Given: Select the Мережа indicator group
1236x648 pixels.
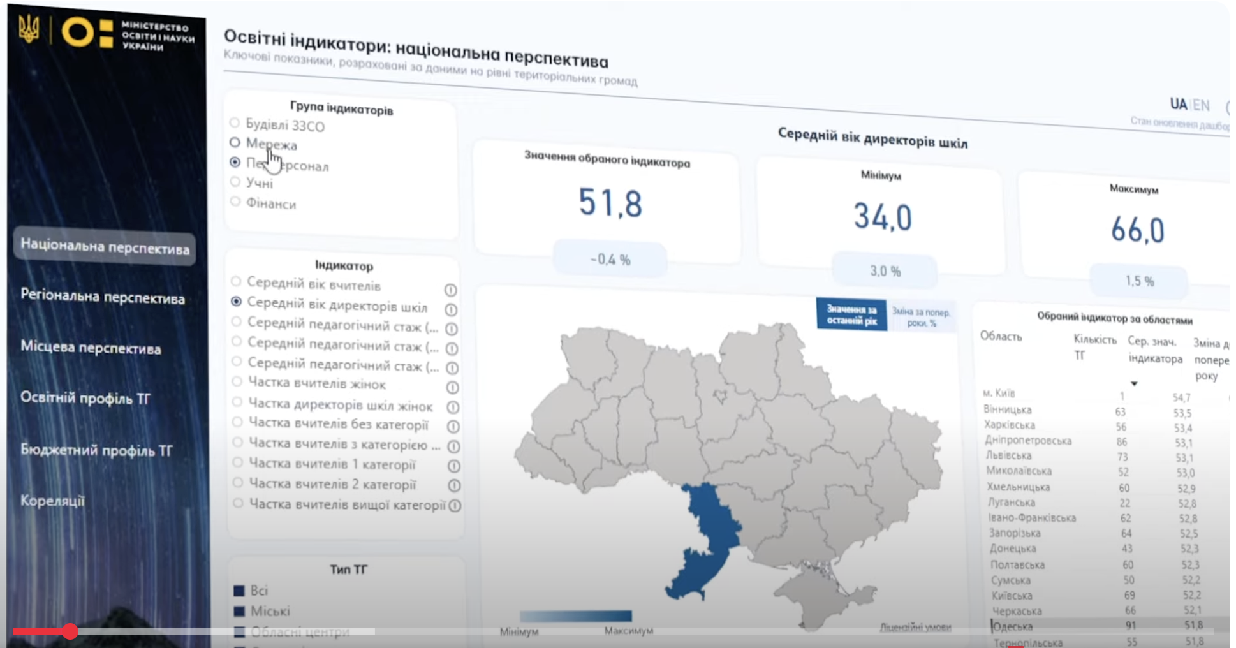Looking at the screenshot, I should pyautogui.click(x=235, y=142).
